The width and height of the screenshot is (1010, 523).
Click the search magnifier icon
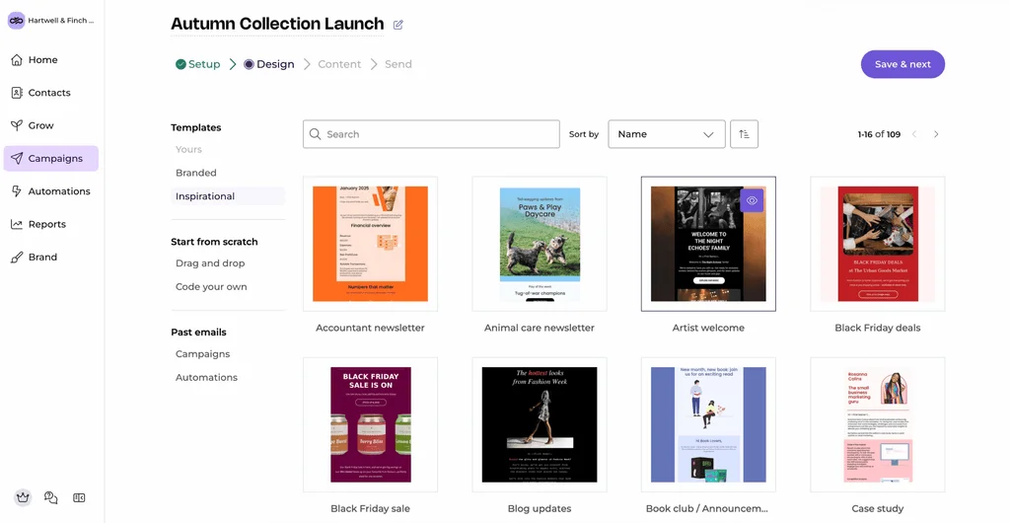315,134
